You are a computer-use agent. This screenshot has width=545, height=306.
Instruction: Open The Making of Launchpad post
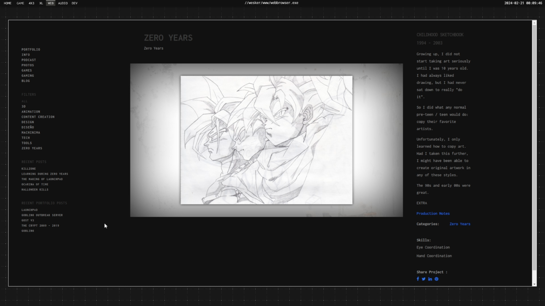coord(42,179)
